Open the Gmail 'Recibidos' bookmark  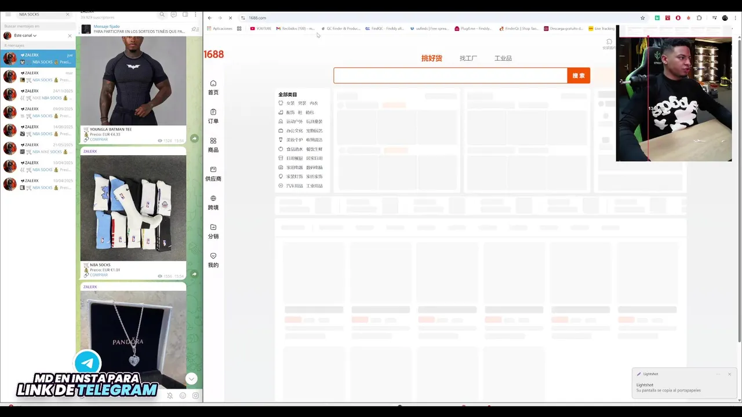tap(296, 28)
